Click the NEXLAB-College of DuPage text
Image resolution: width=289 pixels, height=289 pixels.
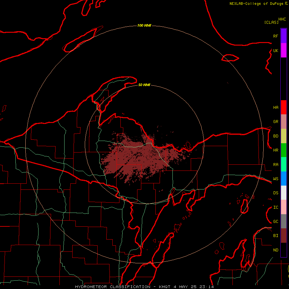click(257, 4)
